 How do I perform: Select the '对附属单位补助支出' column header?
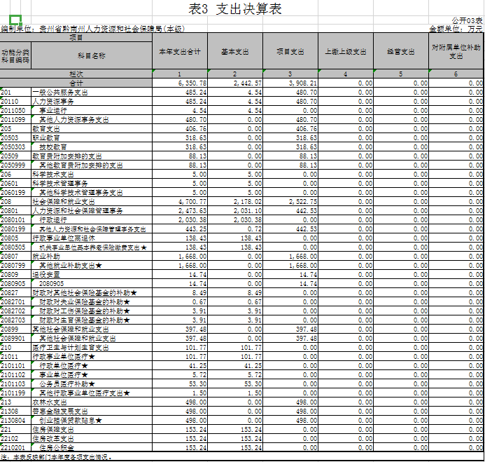pos(456,51)
